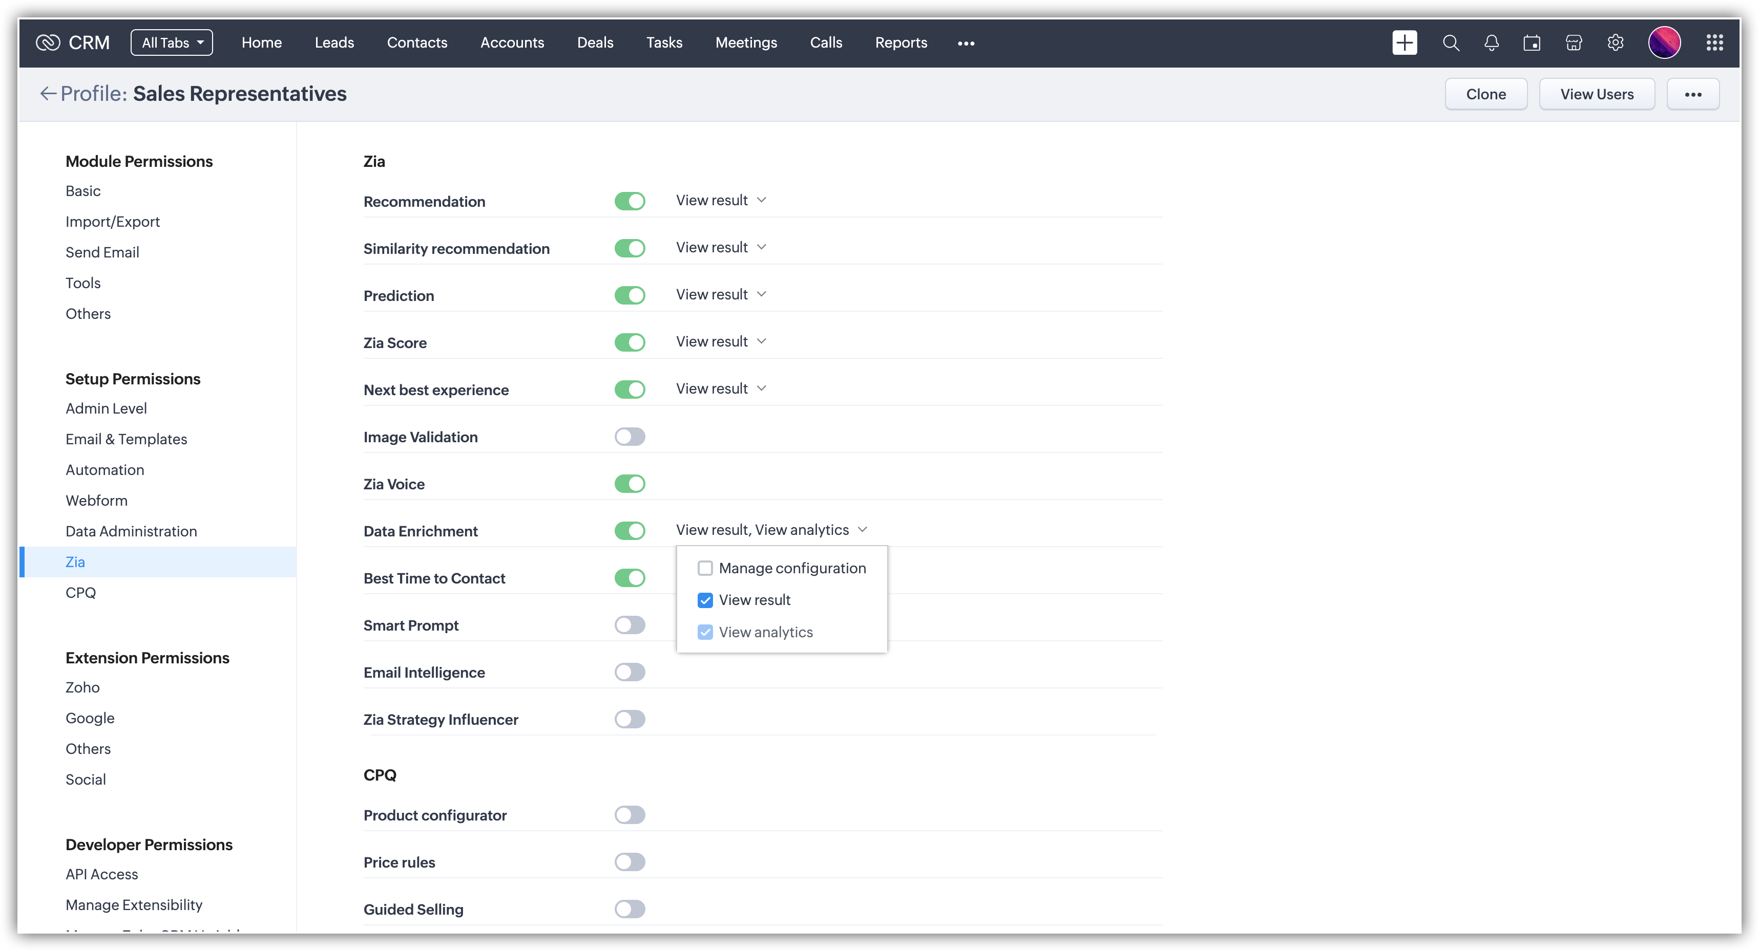Open the Meetings tab
Screen dimensions: 1759x951
pyautogui.click(x=746, y=42)
